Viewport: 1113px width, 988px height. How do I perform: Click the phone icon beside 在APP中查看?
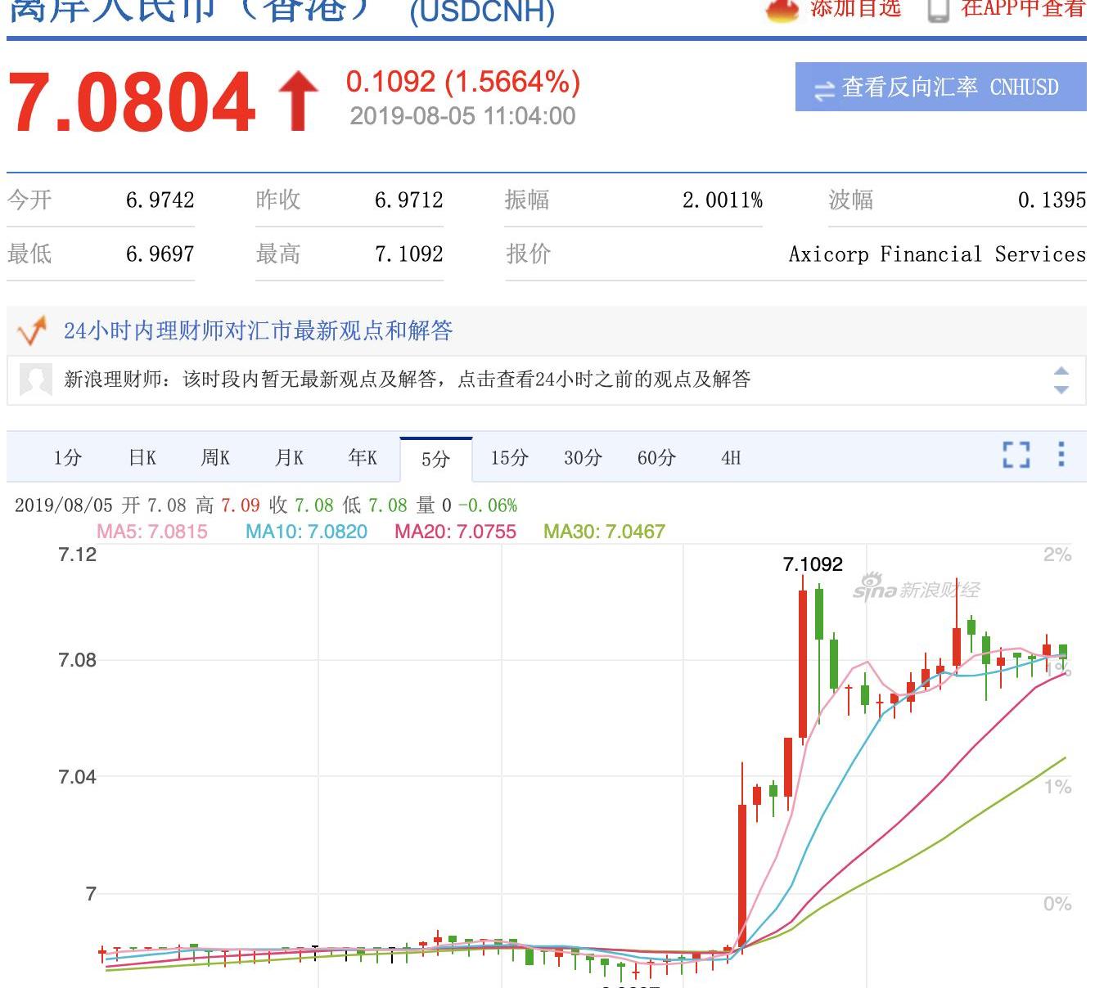coord(938,10)
